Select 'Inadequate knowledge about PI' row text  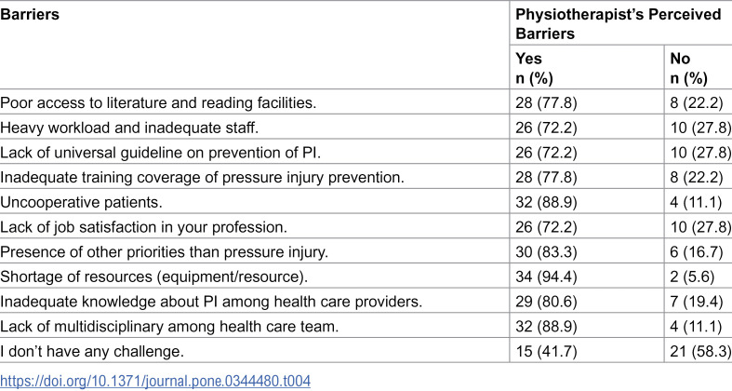[x=211, y=302]
